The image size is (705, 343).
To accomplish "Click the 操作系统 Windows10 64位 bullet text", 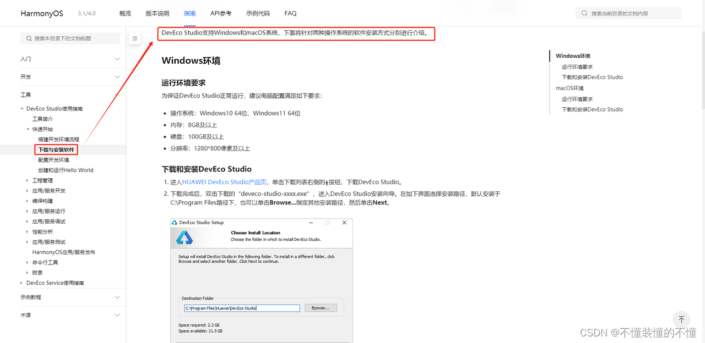I will point(235,113).
